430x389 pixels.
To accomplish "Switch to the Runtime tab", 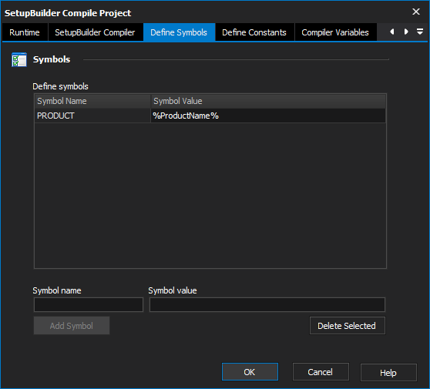I will tap(25, 32).
